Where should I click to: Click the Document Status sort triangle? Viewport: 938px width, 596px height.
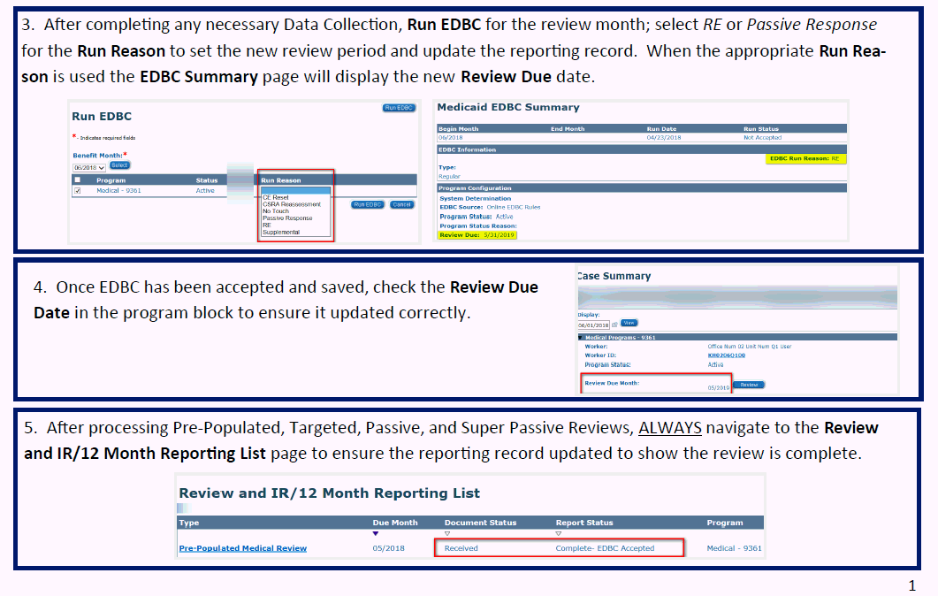[x=447, y=533]
